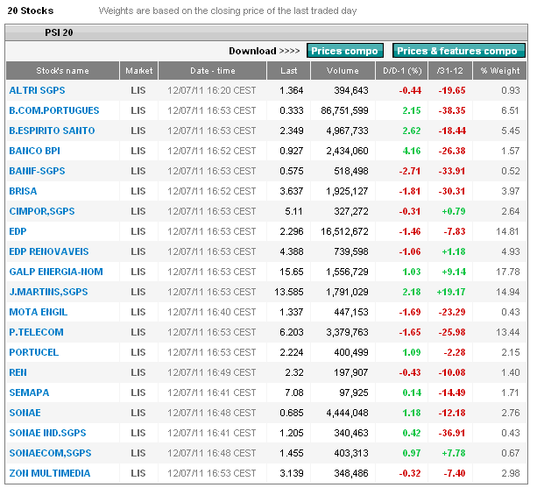
Task: Open the ZON MULTIMEDIA stock link
Action: pos(50,473)
